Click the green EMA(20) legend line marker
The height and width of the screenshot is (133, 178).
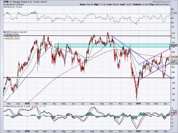4,39
